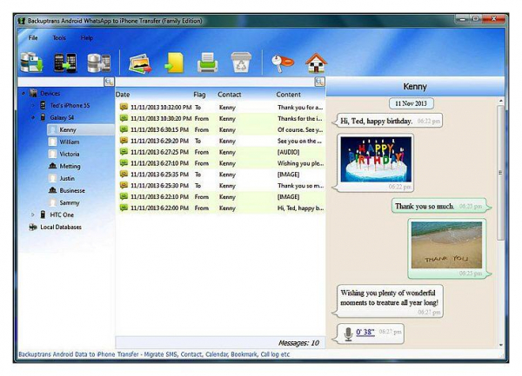Click the message icon for 6:27:25 PM row
This screenshot has width=522, height=376.
click(124, 152)
